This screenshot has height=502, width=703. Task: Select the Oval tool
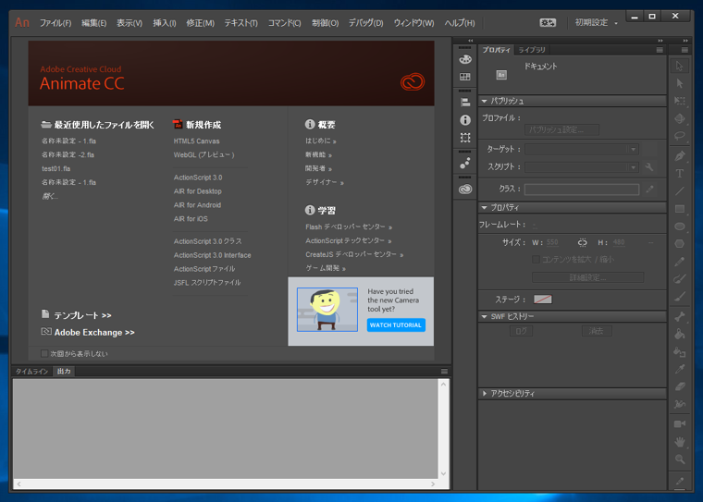pos(680,227)
